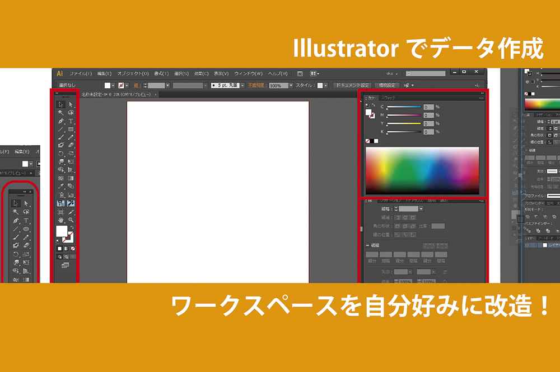Expand the 5 pt. 丸筆 brush dropdown
The width and height of the screenshot is (560, 372).
click(x=242, y=85)
